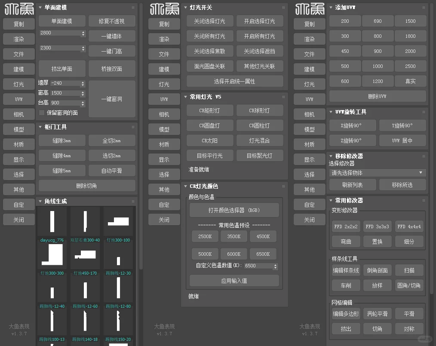Open 灯光 tab in the 灯光开关 panel sidebar
Screen dimensions: 436x346
click(164, 84)
